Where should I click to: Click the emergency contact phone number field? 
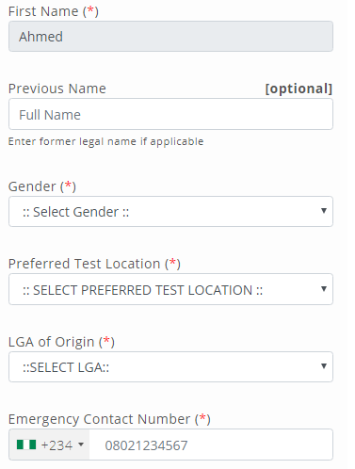click(x=211, y=445)
